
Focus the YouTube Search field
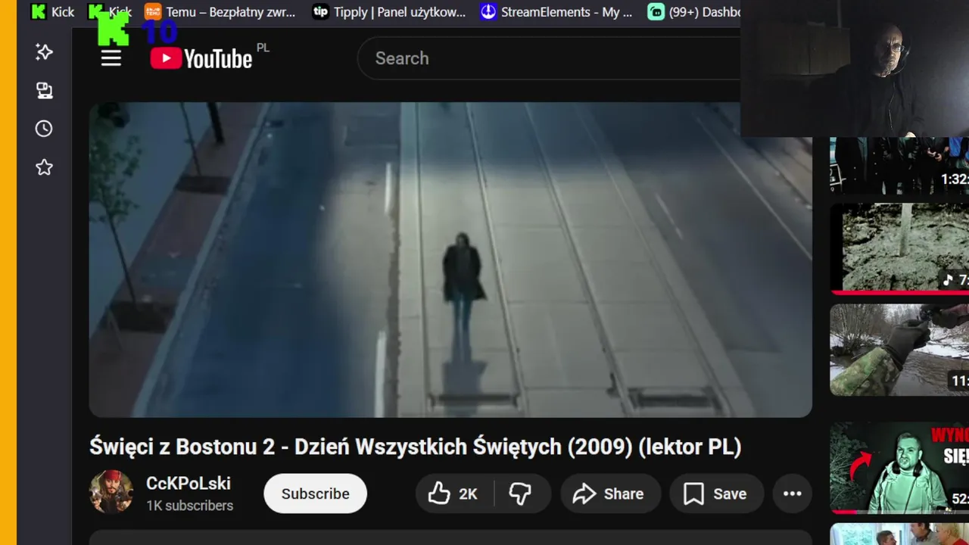click(x=549, y=58)
